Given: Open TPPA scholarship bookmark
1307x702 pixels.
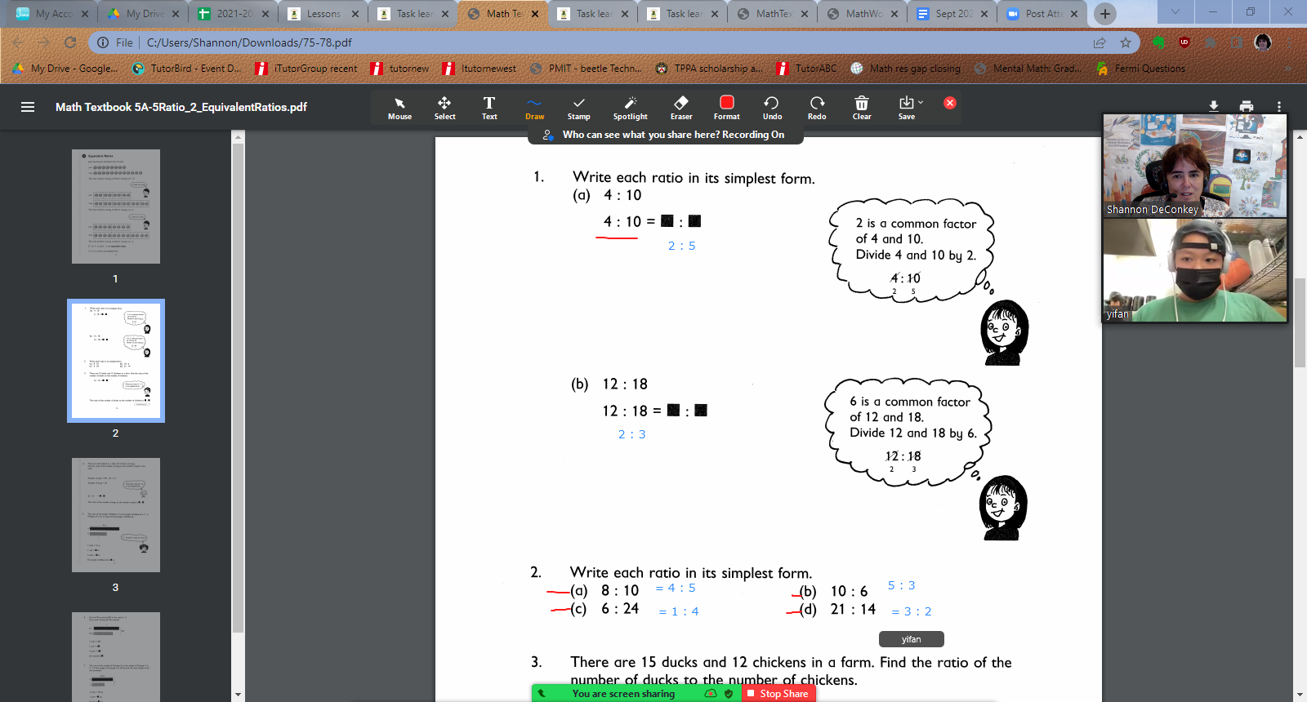Looking at the screenshot, I should 709,69.
